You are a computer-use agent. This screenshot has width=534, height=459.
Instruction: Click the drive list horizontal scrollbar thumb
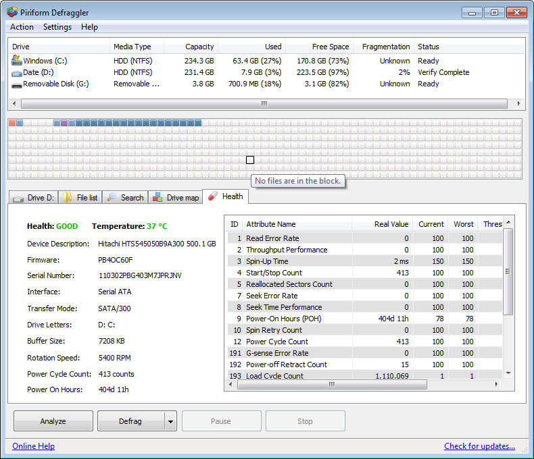pos(264,103)
